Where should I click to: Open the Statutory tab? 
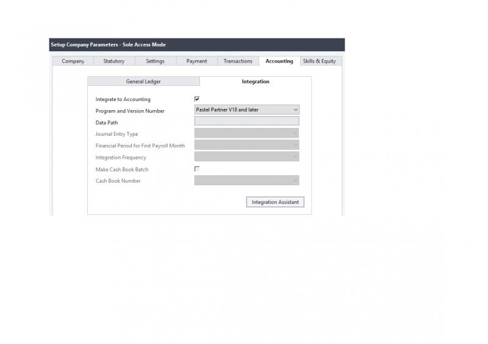coord(113,61)
